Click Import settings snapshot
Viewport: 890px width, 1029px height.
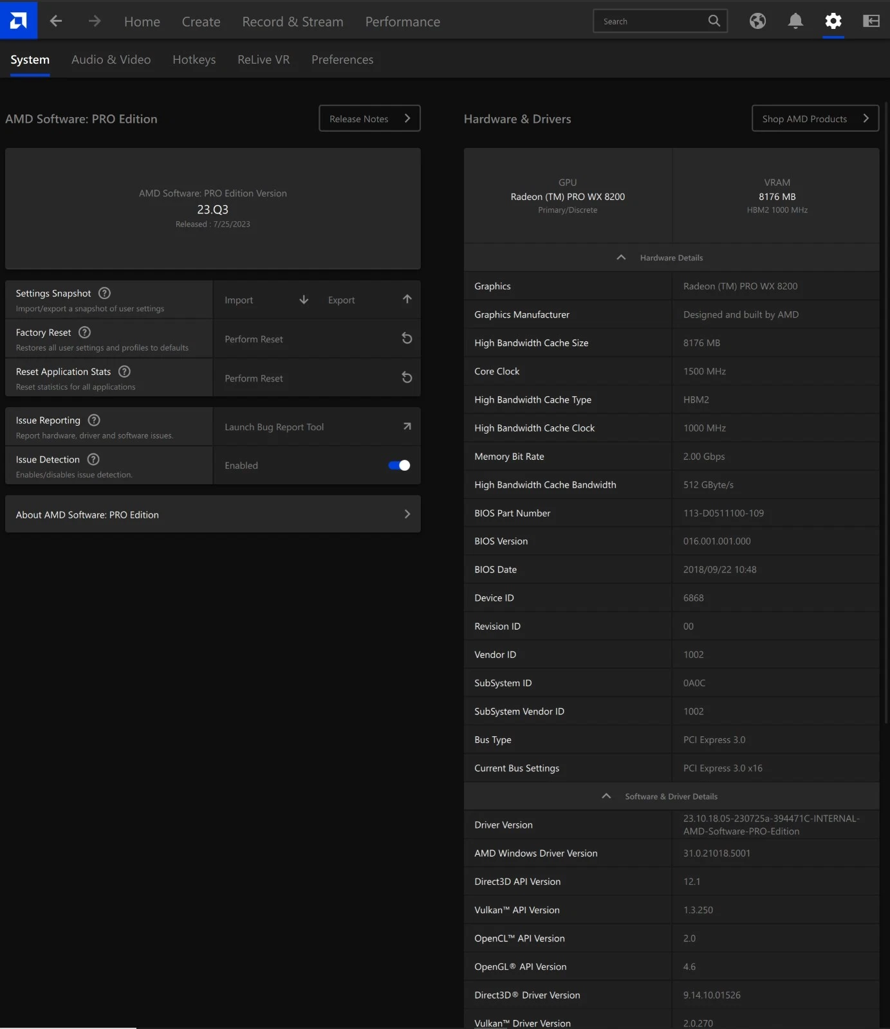pos(266,300)
